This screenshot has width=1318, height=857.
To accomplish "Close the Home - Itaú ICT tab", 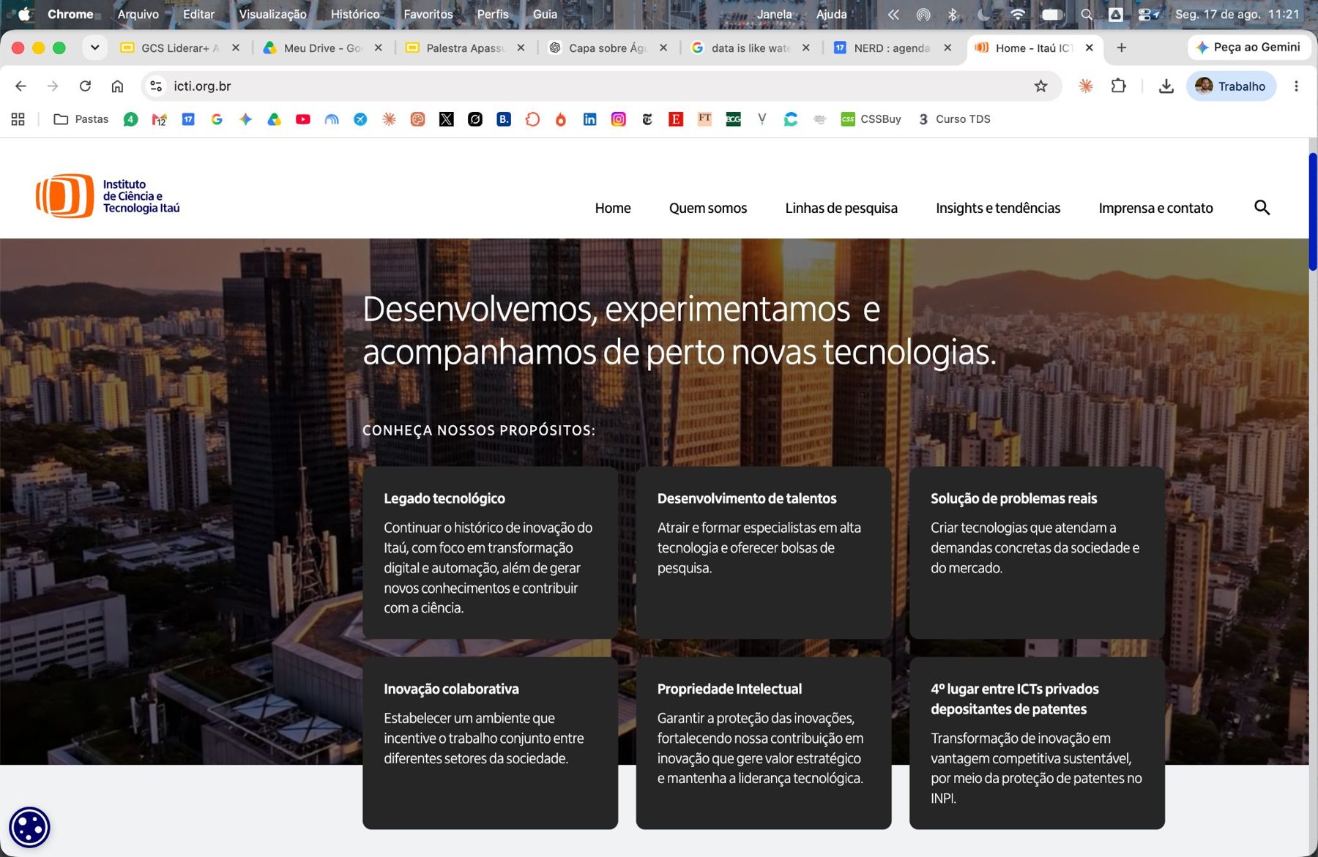I will 1089,48.
